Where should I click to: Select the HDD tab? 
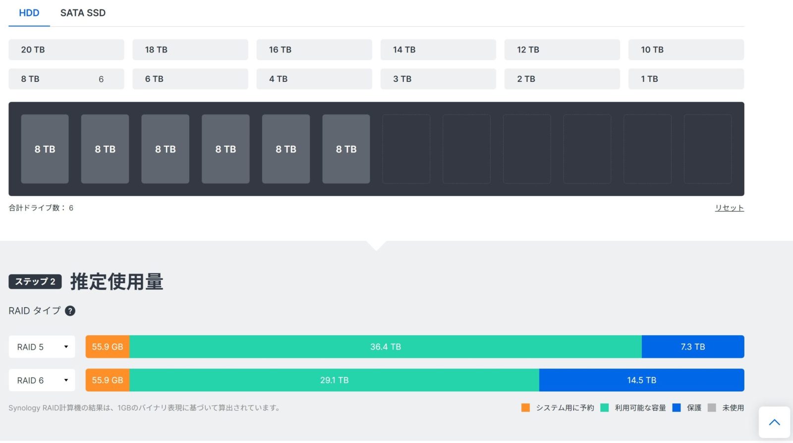point(29,13)
